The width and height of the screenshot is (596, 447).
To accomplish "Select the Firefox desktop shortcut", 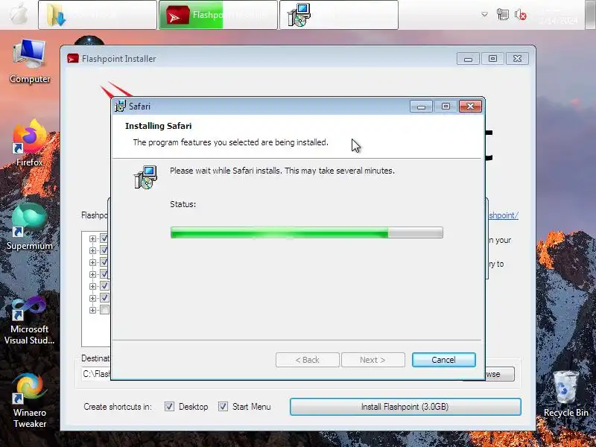I will tap(30, 143).
